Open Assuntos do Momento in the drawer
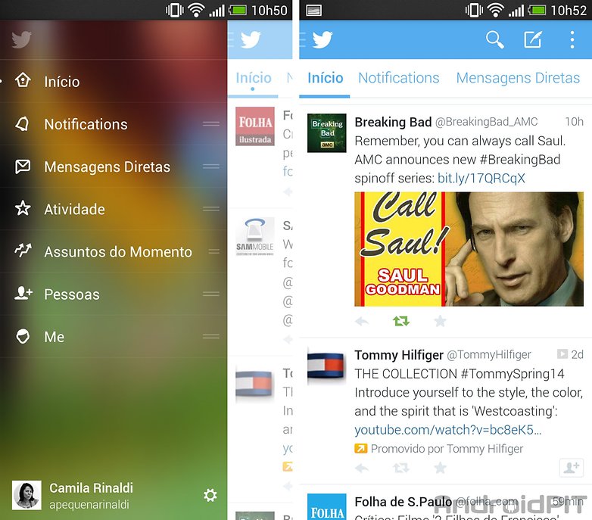Image resolution: width=592 pixels, height=520 pixels. point(114,251)
